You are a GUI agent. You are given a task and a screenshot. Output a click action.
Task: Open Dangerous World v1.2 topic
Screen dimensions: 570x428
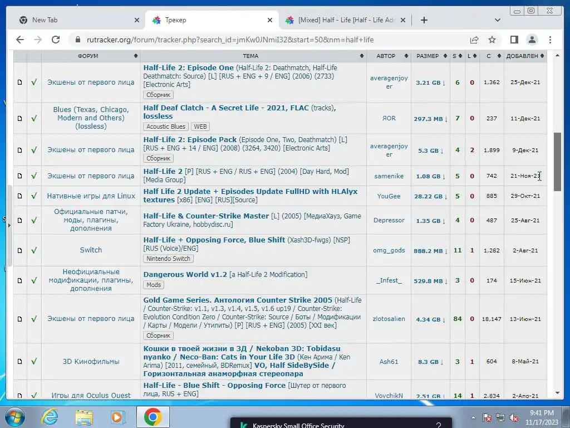pyautogui.click(x=185, y=274)
